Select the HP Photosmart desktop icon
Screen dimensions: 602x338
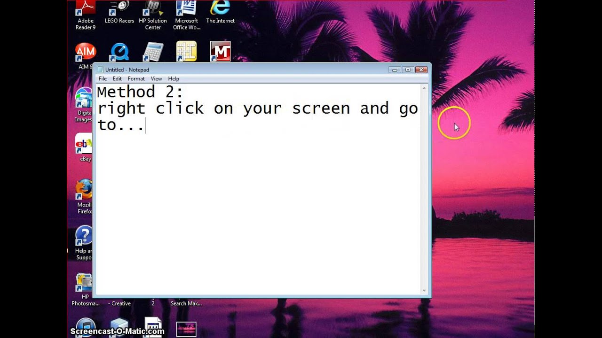[85, 289]
